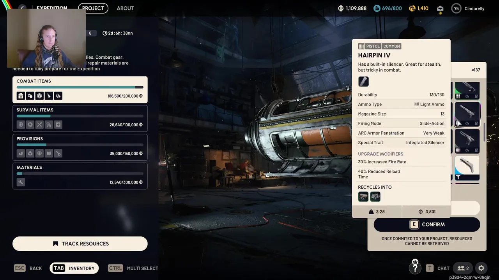499x280 pixels.
Task: Click the back arrow at top left
Action: 22,8
